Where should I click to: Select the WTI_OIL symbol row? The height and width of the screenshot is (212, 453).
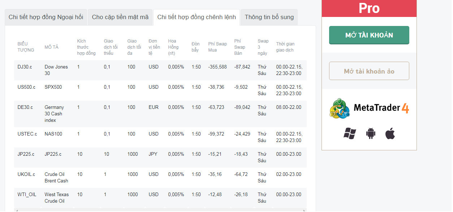coord(27,194)
